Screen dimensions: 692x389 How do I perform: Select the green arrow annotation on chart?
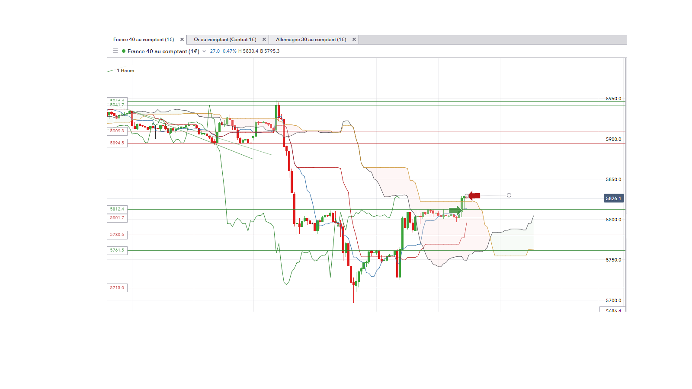[x=455, y=210]
